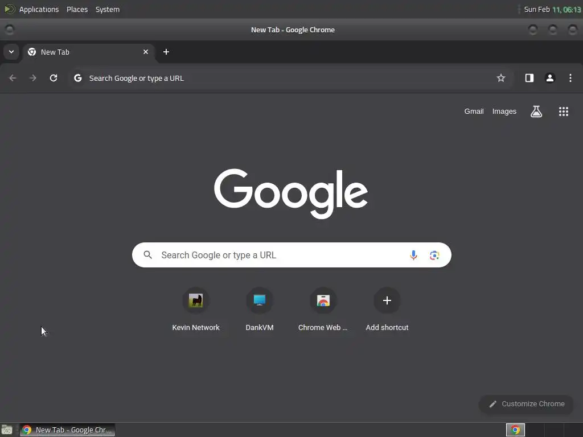The image size is (583, 437).
Task: Select Chrome window in bottom taskbar
Action: click(x=67, y=430)
